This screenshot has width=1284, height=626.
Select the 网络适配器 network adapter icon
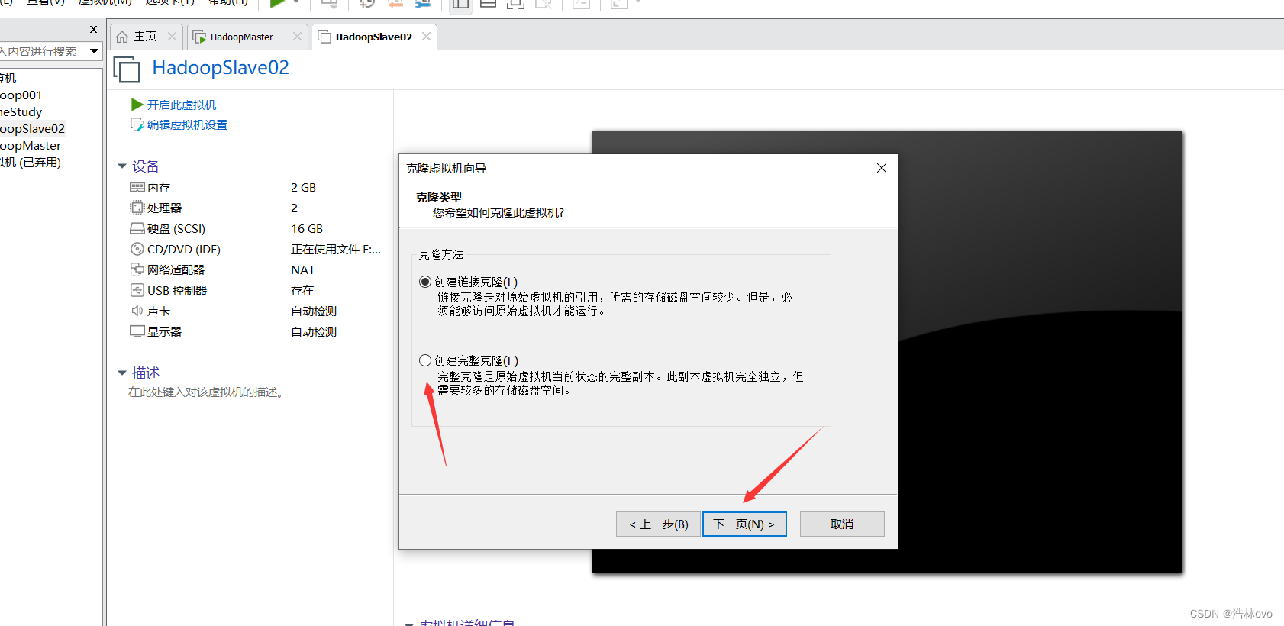tap(137, 269)
